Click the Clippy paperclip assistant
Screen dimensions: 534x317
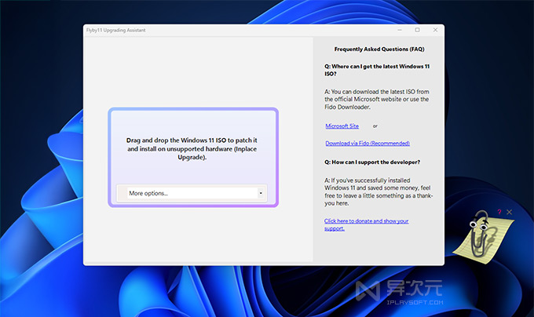tap(480, 235)
